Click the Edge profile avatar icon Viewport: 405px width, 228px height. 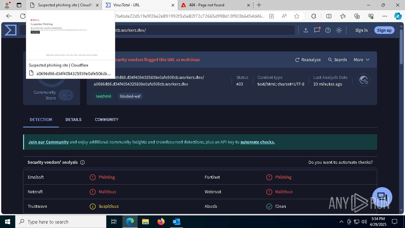[7, 5]
